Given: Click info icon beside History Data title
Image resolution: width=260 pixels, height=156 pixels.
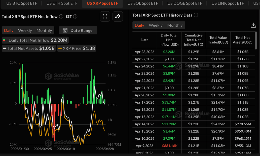Looking at the screenshot, I should (196, 15).
